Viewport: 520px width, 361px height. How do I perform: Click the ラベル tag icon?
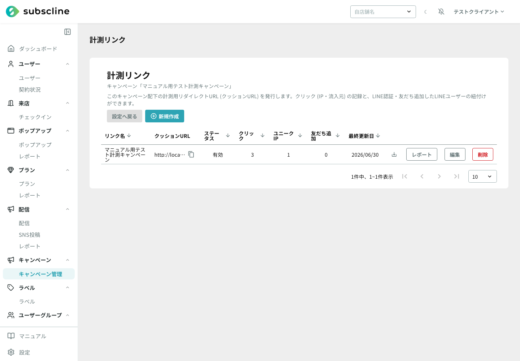coord(11,288)
